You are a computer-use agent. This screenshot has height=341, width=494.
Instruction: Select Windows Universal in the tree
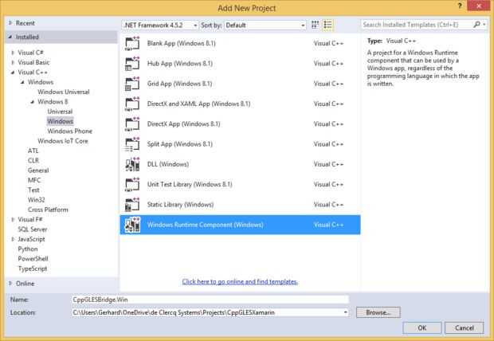click(x=63, y=92)
